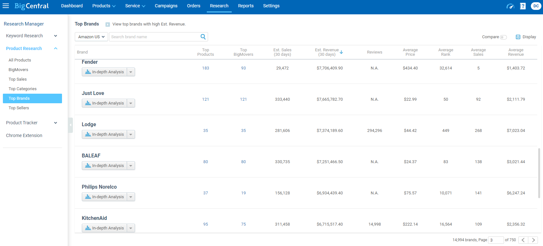Click the Search brand name field
Screen dimensions: 543x246
coord(154,37)
